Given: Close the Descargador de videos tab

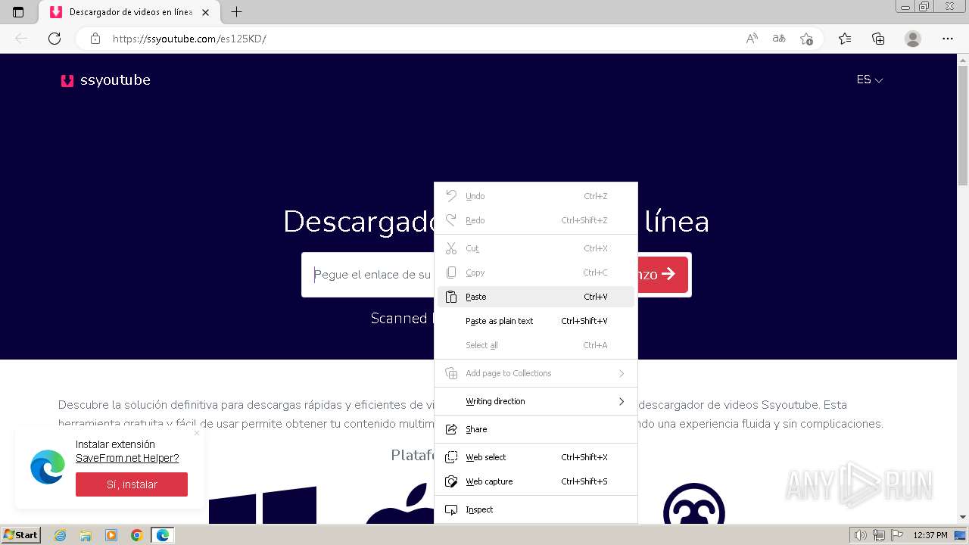Looking at the screenshot, I should pyautogui.click(x=205, y=12).
